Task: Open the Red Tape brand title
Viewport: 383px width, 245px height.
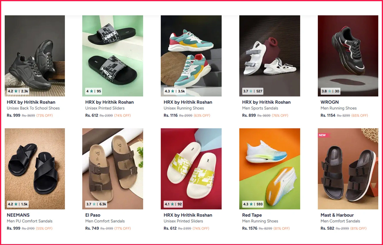Action: point(252,215)
